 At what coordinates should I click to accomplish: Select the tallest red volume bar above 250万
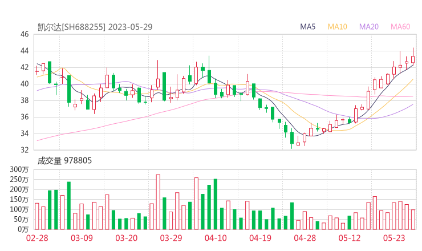point(158,202)
